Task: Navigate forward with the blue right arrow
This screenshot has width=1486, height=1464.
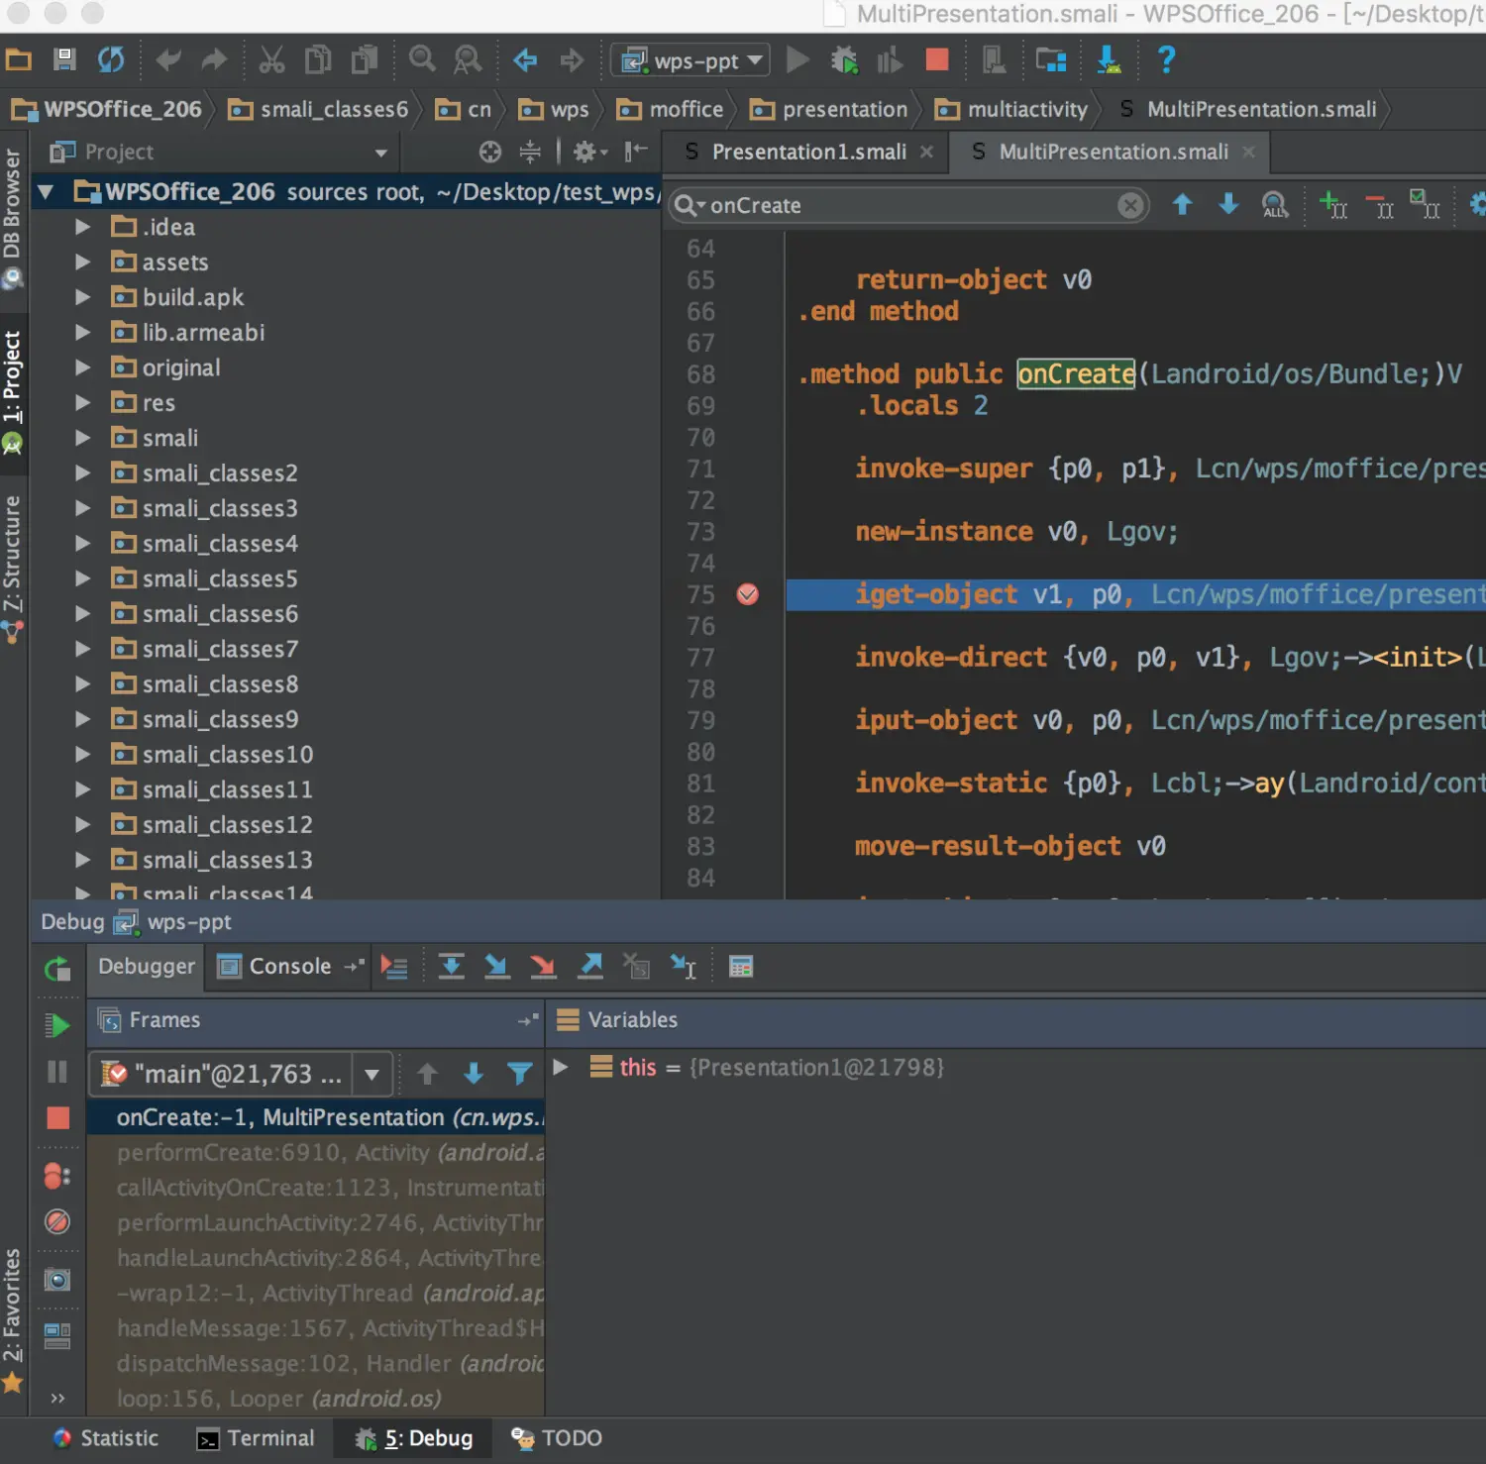Action: (572, 60)
